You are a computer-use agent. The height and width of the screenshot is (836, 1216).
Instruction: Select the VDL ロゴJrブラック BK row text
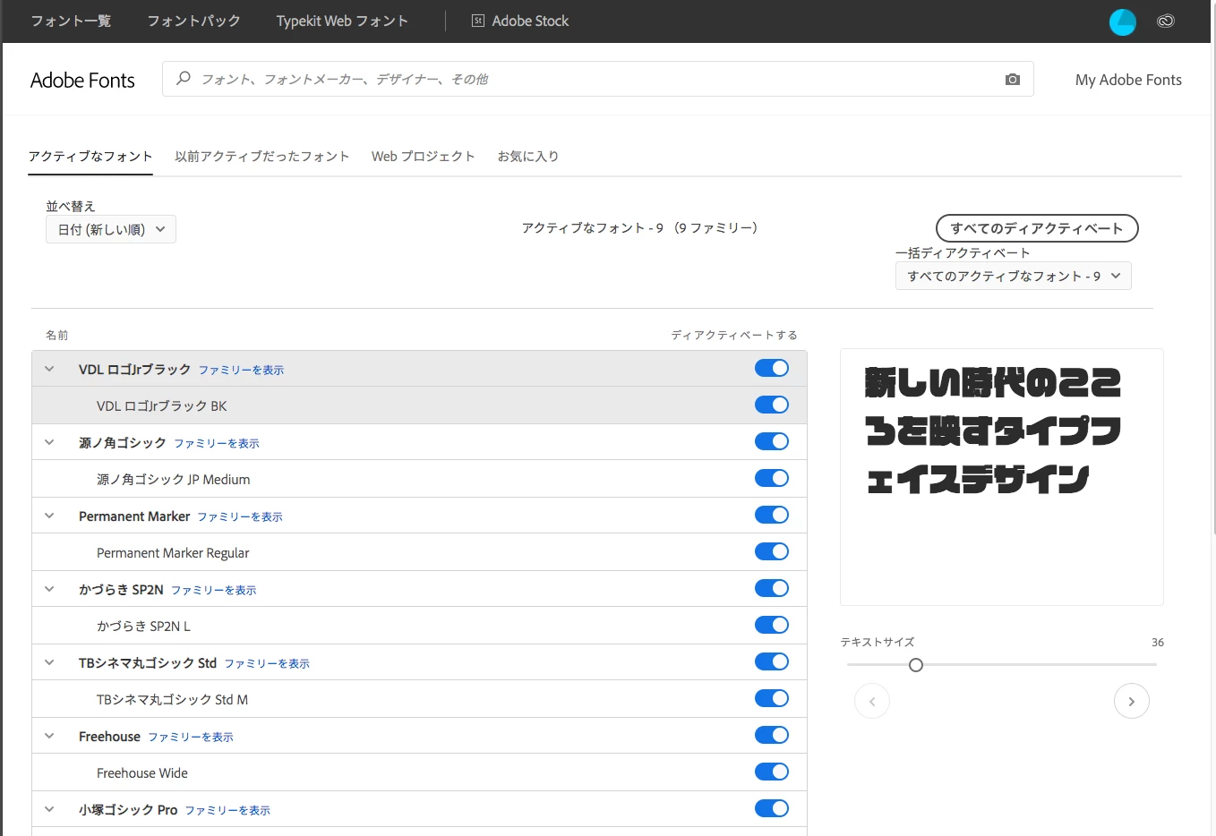(162, 405)
